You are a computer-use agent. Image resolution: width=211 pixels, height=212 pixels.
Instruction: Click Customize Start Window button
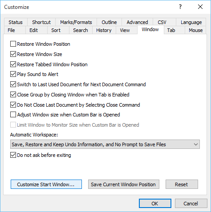46,184
